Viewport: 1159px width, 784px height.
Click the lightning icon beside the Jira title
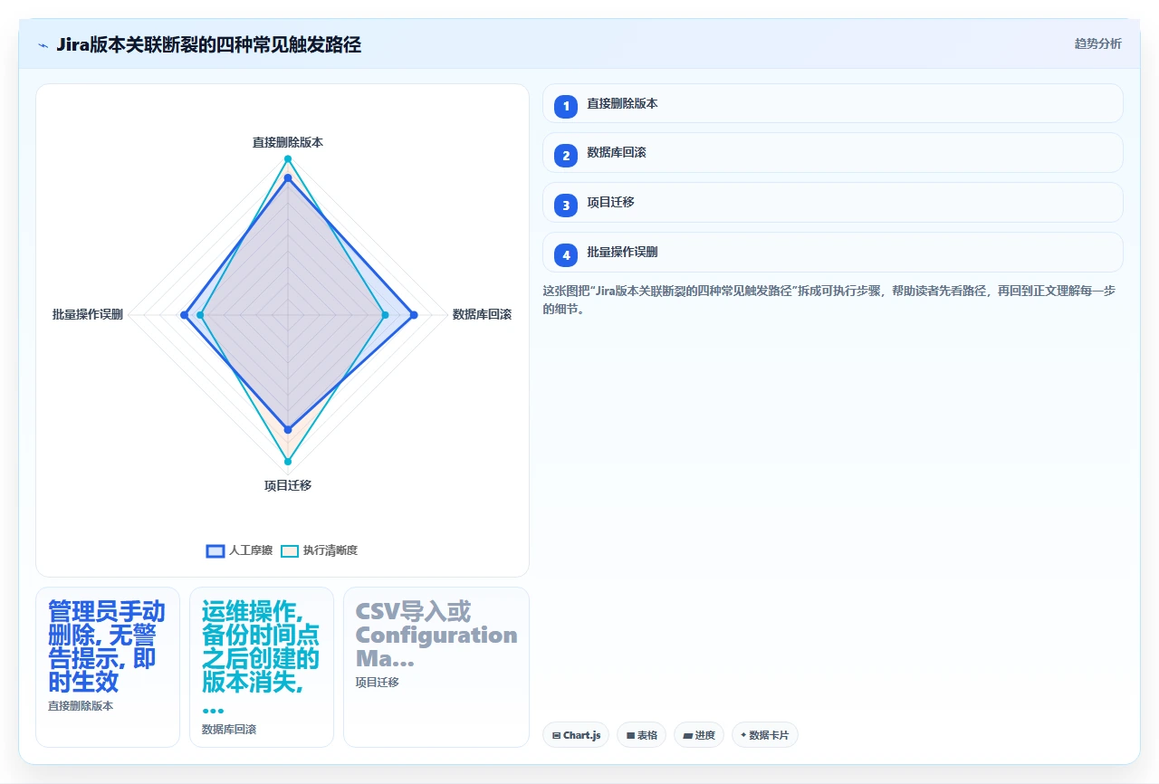click(x=43, y=44)
